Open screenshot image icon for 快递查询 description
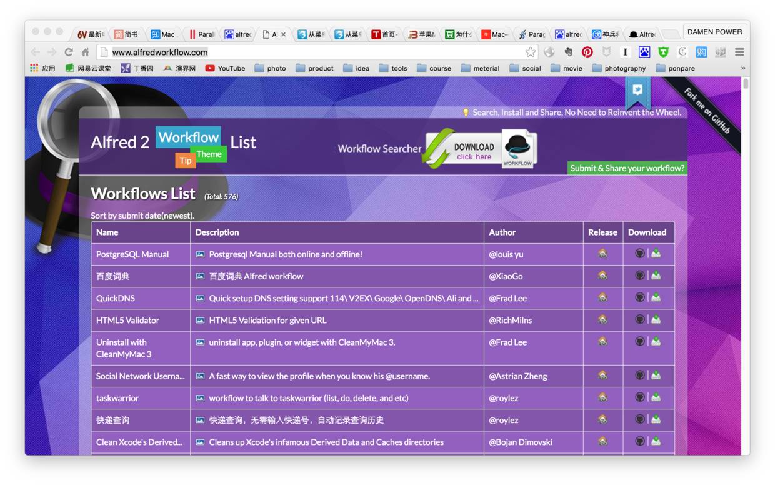The image size is (775, 485). (x=200, y=420)
